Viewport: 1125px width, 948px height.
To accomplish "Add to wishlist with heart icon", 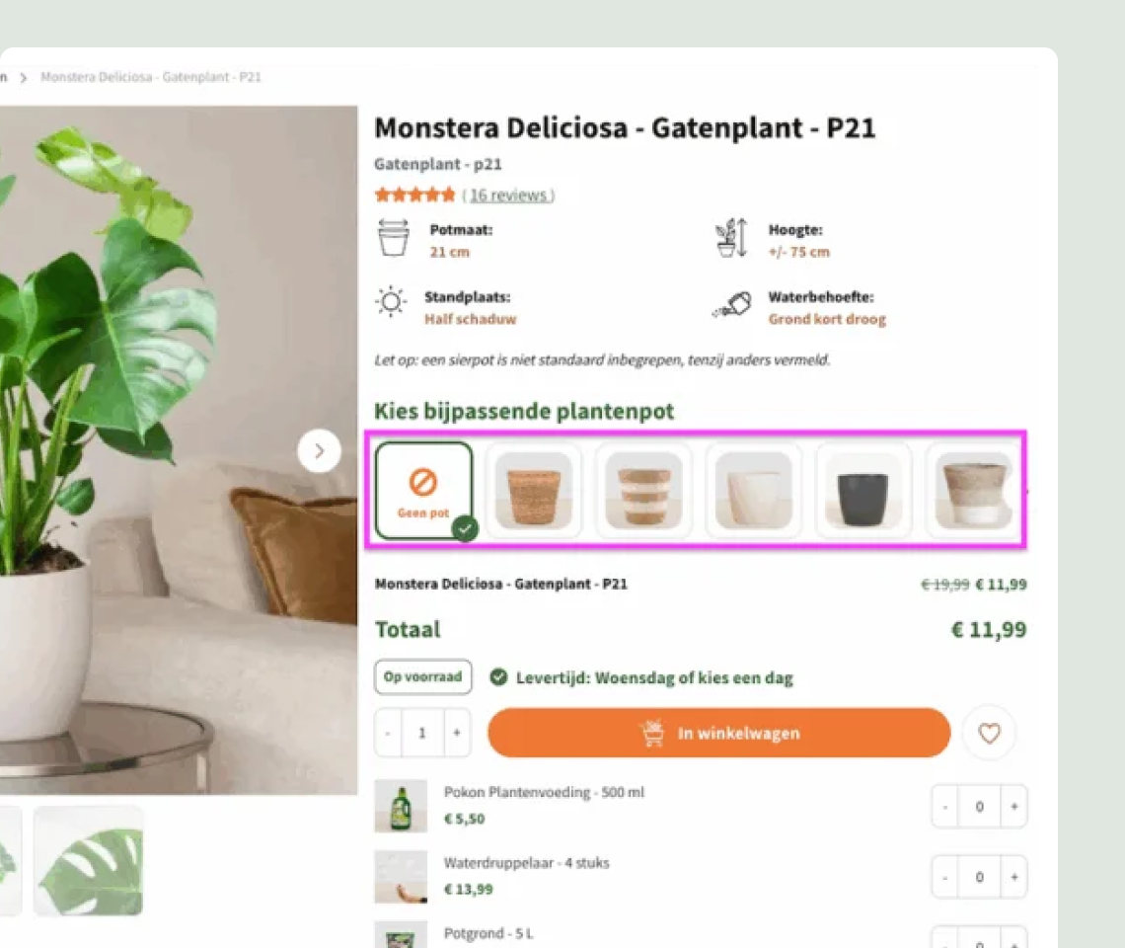I will pos(989,733).
